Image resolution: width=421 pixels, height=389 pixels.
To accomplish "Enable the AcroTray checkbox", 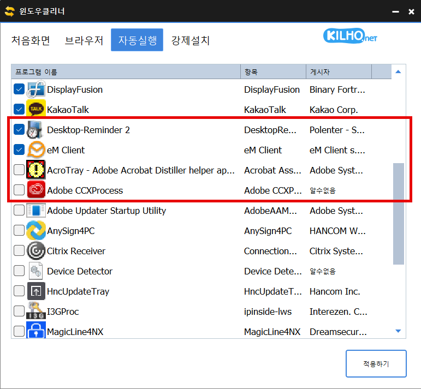I will pyautogui.click(x=19, y=170).
